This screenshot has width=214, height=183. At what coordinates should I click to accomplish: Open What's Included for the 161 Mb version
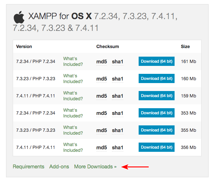click(73, 61)
